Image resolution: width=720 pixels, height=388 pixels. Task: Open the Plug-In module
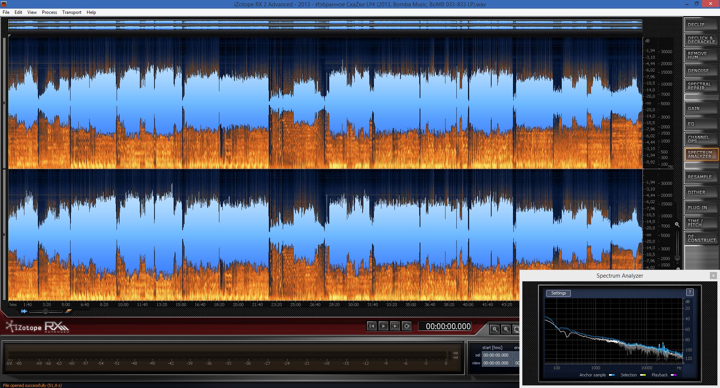(x=701, y=208)
